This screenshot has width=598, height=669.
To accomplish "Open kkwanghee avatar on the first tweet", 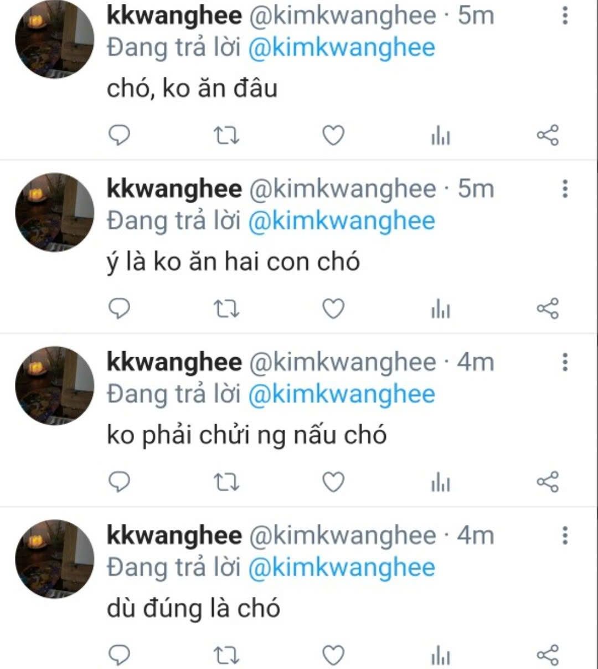I will (x=54, y=39).
